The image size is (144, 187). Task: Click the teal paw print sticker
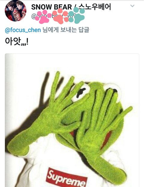coord(76,15)
